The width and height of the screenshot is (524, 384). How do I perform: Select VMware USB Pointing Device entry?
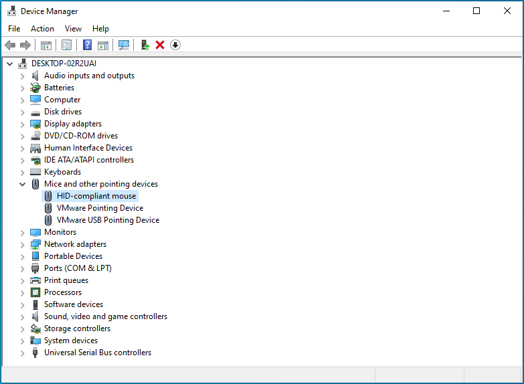coord(108,220)
